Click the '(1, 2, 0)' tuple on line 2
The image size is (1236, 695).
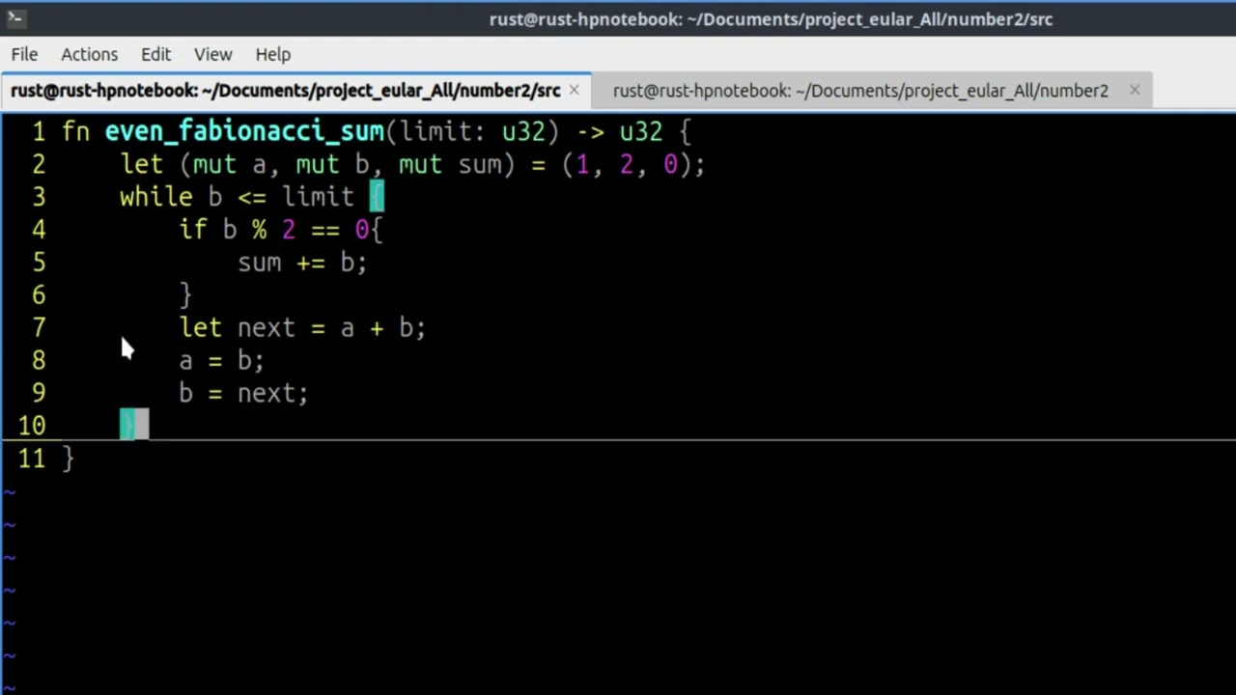coord(627,164)
